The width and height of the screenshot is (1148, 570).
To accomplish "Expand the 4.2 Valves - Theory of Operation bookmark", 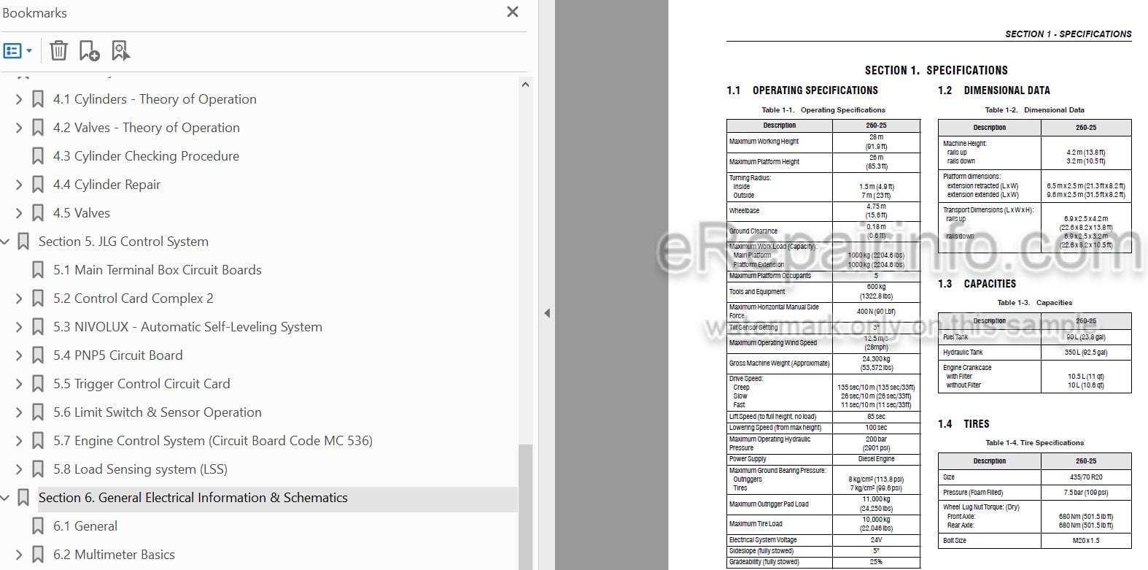I will point(19,128).
